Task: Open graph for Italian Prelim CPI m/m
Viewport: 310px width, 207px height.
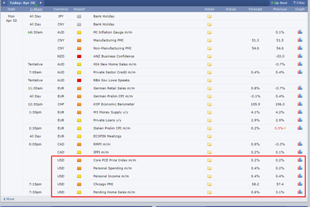Action: tap(300, 128)
